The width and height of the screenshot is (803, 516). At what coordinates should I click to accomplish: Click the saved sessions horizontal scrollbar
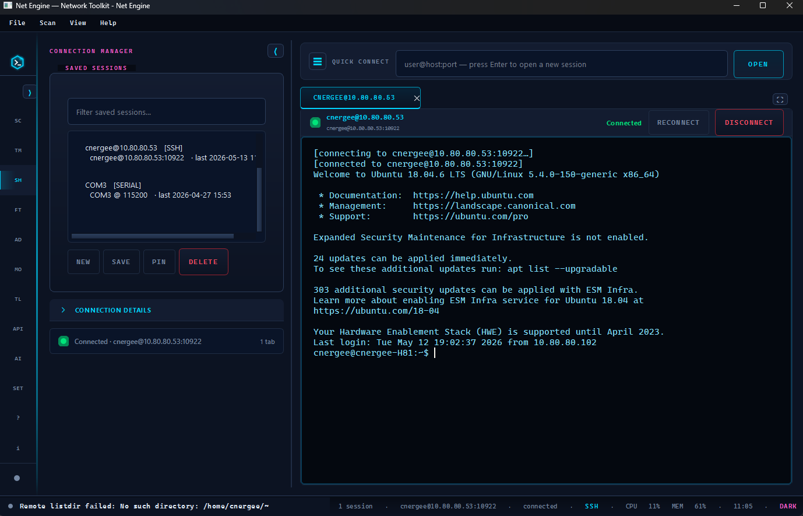153,236
